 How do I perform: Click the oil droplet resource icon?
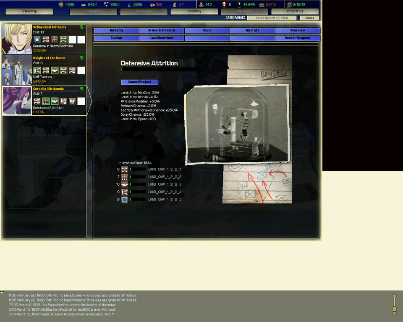tap(129, 5)
